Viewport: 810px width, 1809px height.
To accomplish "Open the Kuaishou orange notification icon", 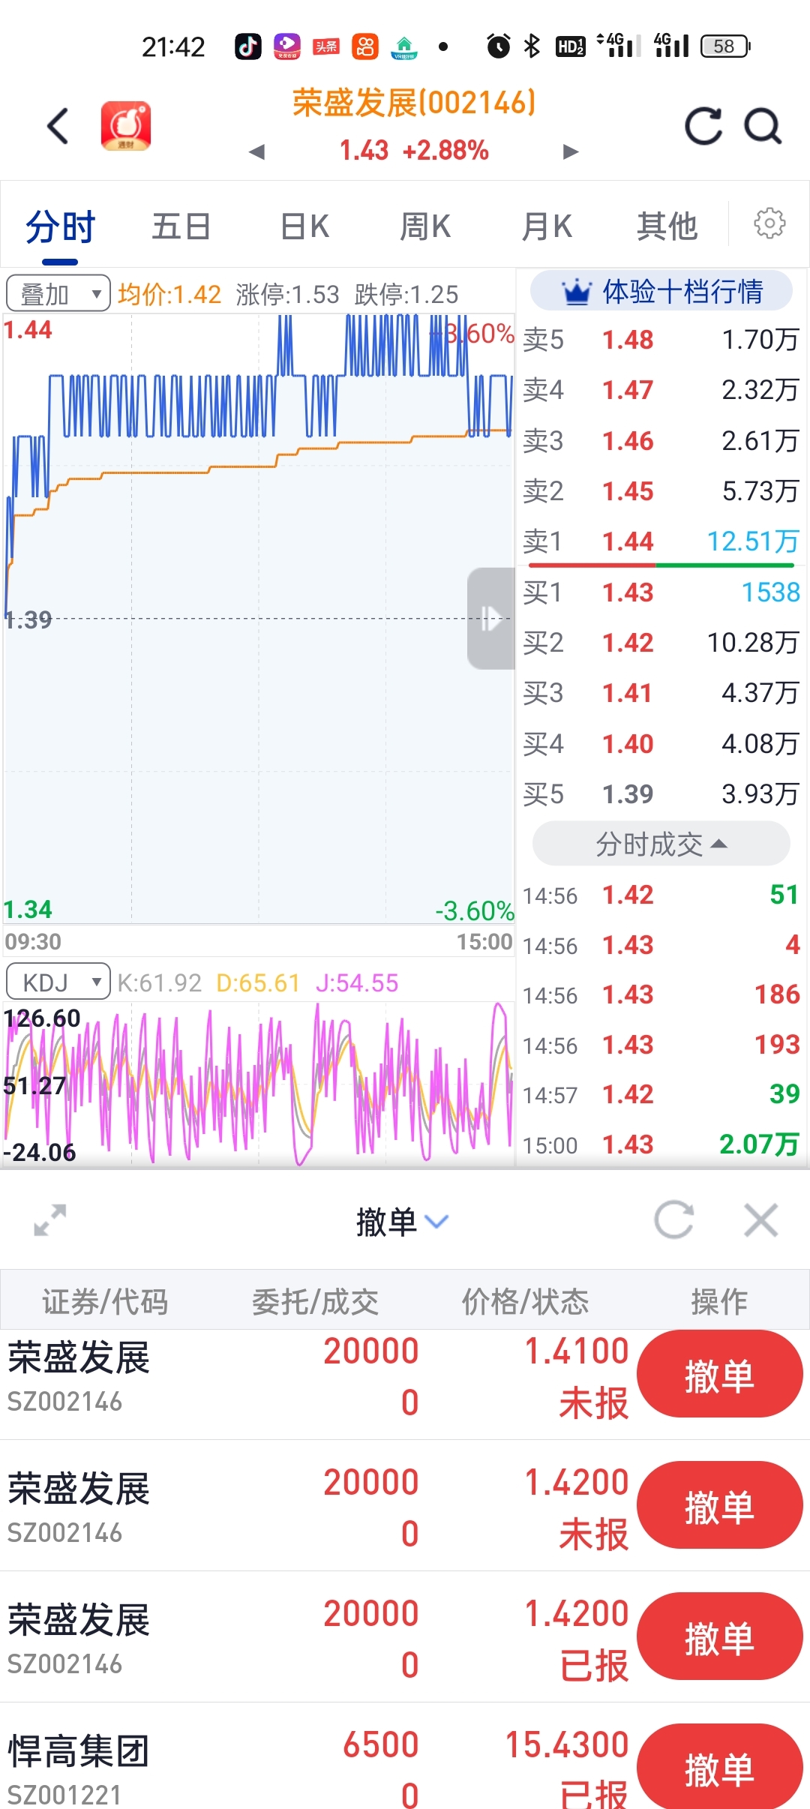I will pyautogui.click(x=365, y=46).
